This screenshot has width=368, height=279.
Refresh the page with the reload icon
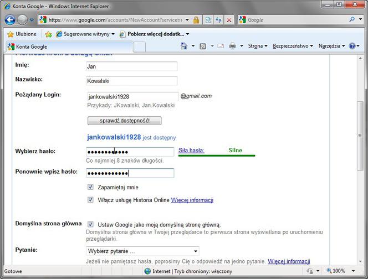(218, 20)
